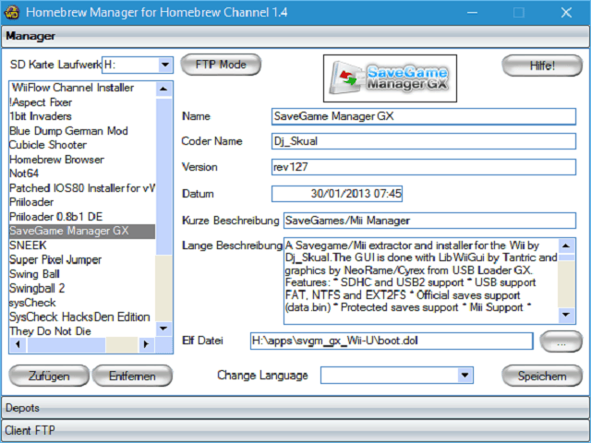This screenshot has height=443, width=591.
Task: Expand the Depots panel
Action: [x=295, y=407]
